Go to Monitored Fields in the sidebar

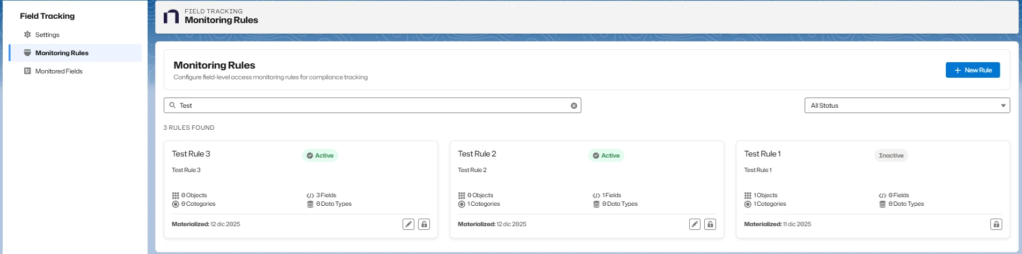click(59, 71)
